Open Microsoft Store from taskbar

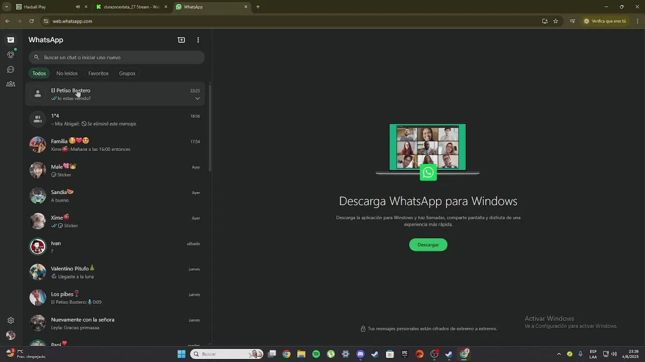(390, 354)
